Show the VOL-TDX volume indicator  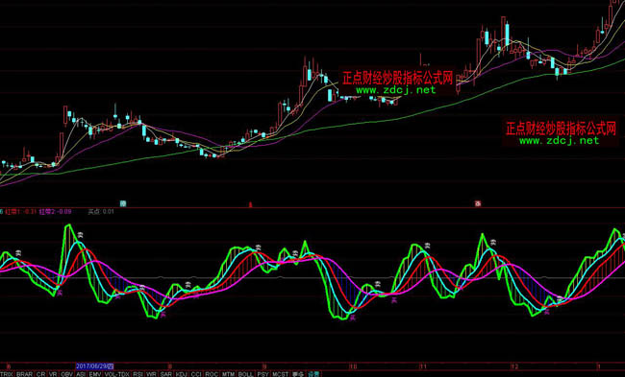coord(116,374)
